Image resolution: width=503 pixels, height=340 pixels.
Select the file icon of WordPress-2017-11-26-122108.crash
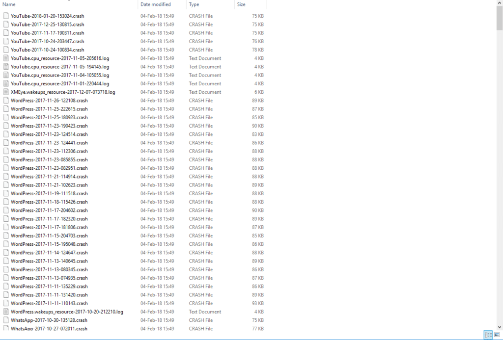(6, 100)
